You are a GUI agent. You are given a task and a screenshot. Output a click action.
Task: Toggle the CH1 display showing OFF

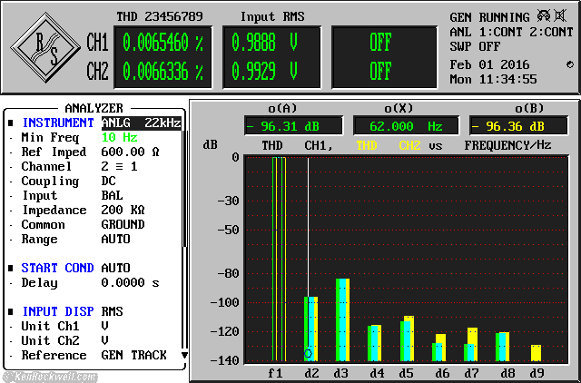(x=380, y=43)
